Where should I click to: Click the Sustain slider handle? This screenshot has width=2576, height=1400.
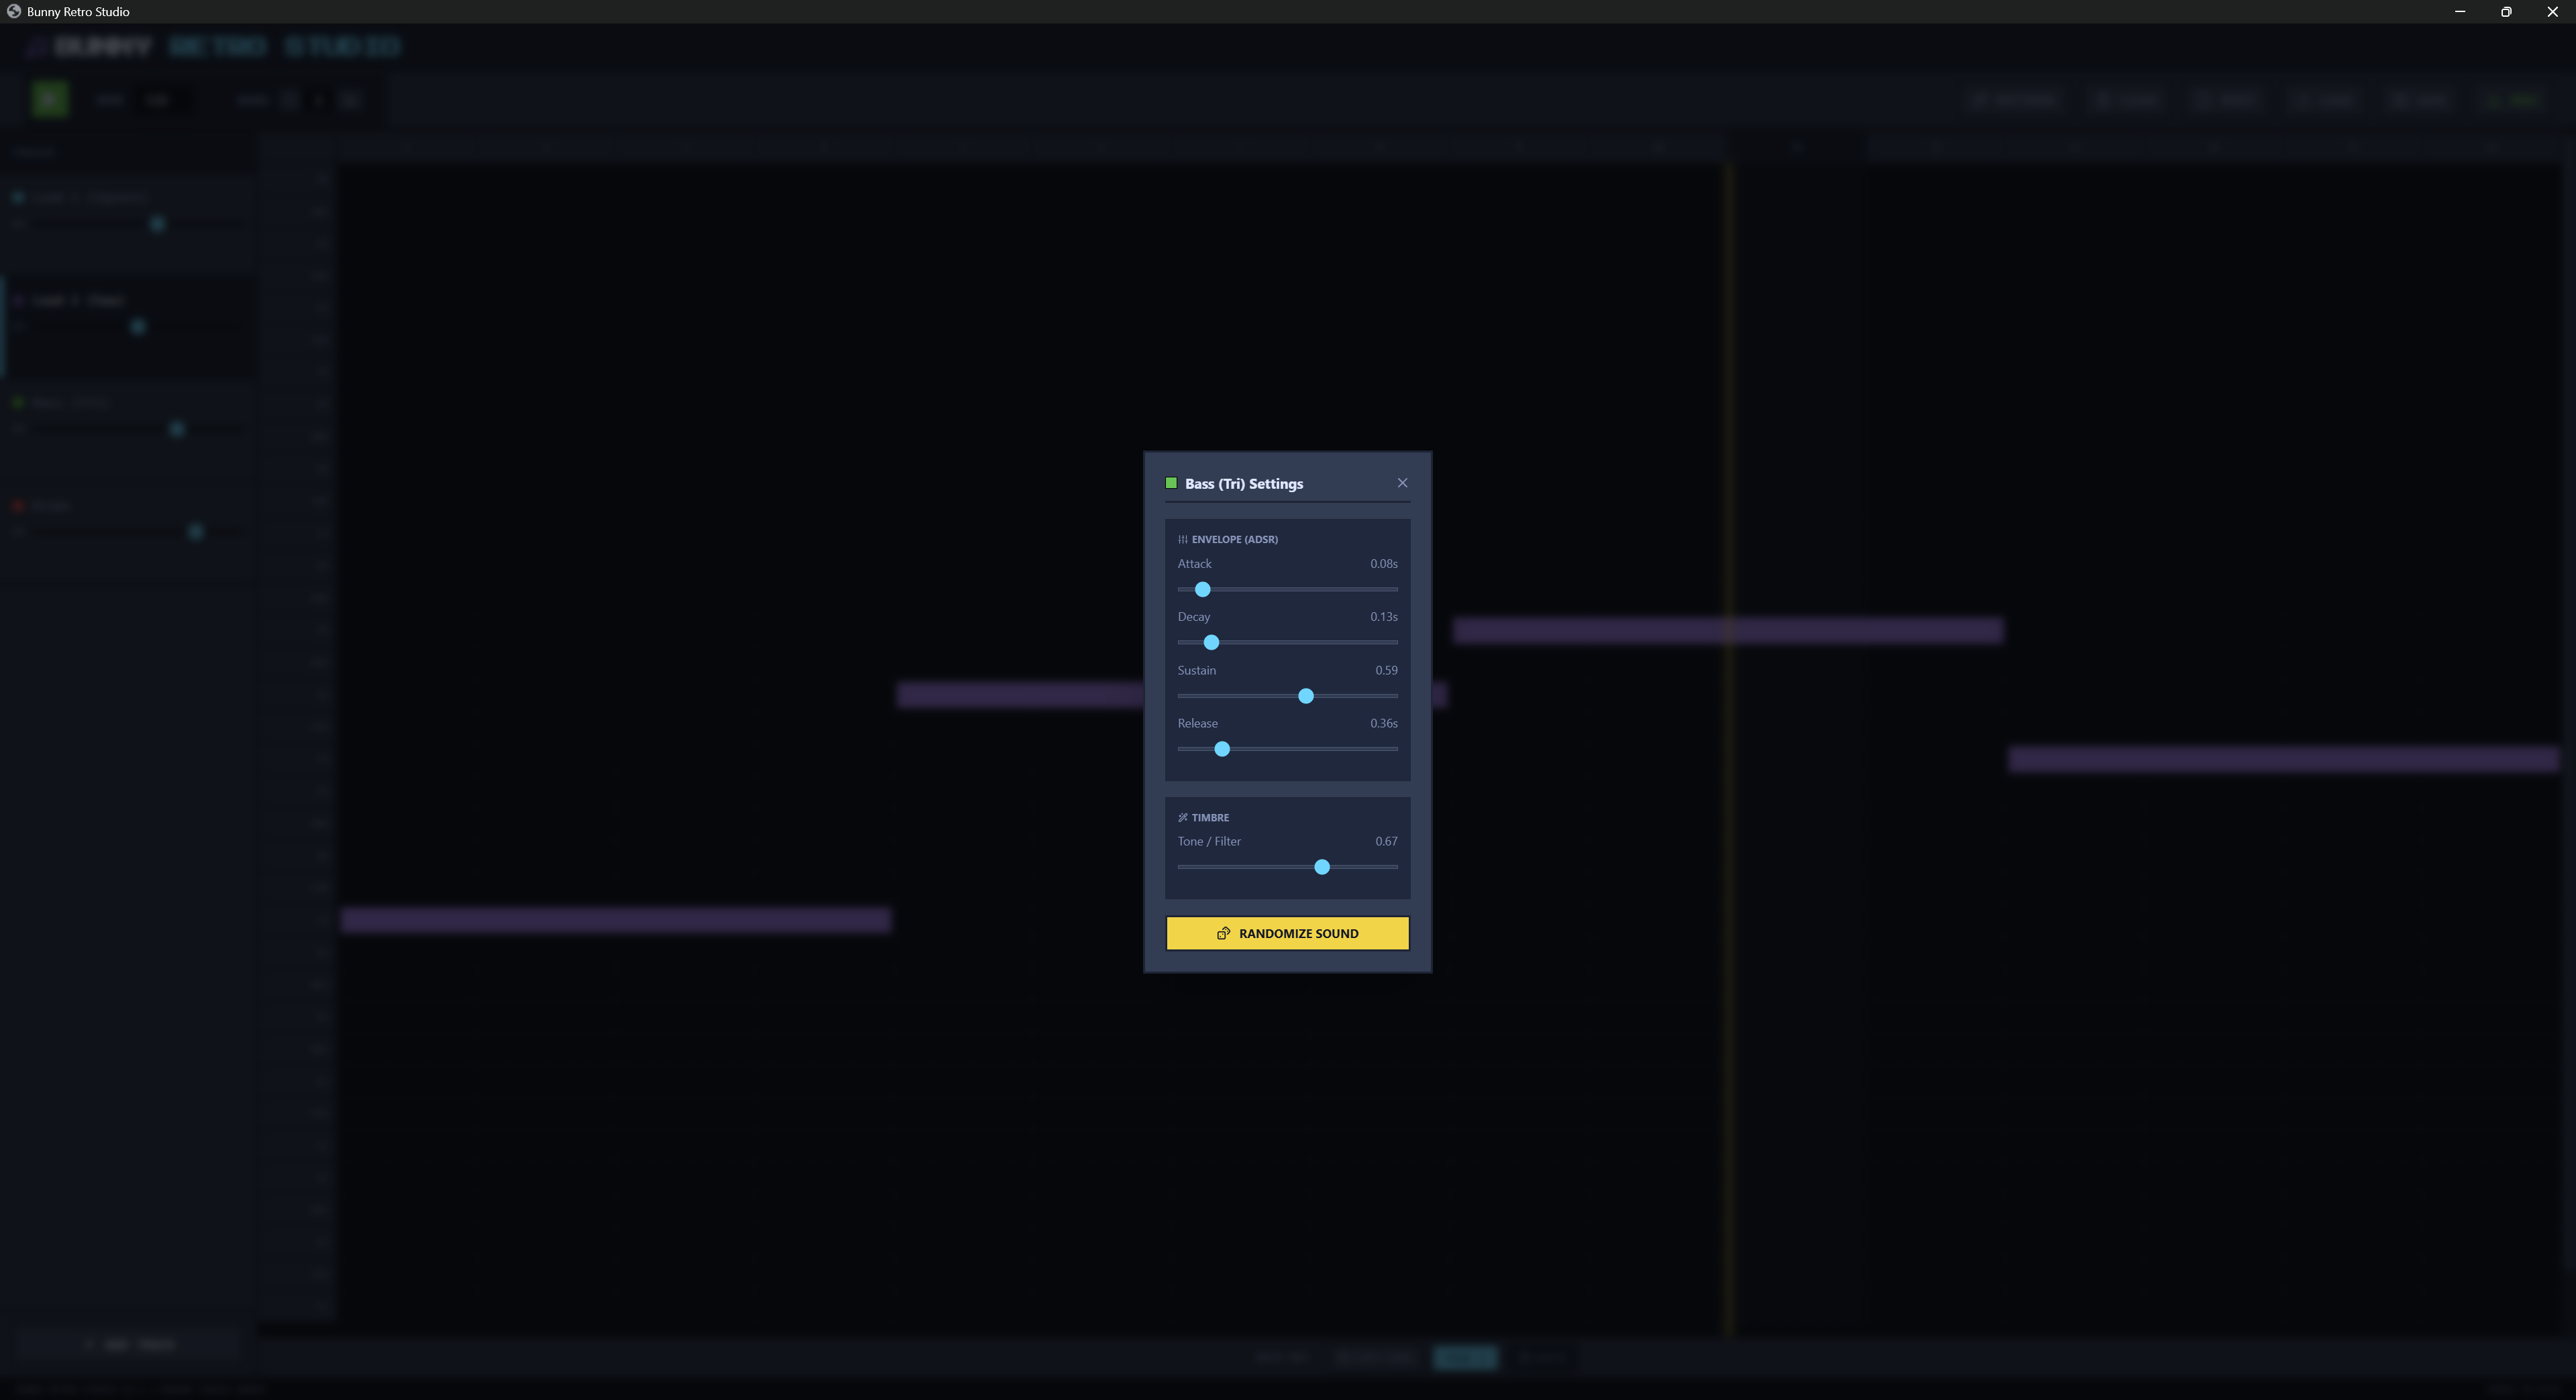(x=1305, y=697)
